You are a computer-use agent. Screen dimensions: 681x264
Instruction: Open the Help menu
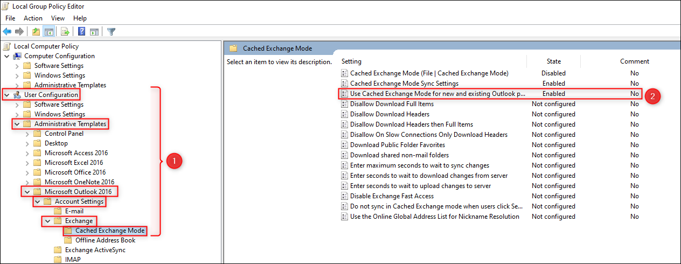tap(80, 18)
